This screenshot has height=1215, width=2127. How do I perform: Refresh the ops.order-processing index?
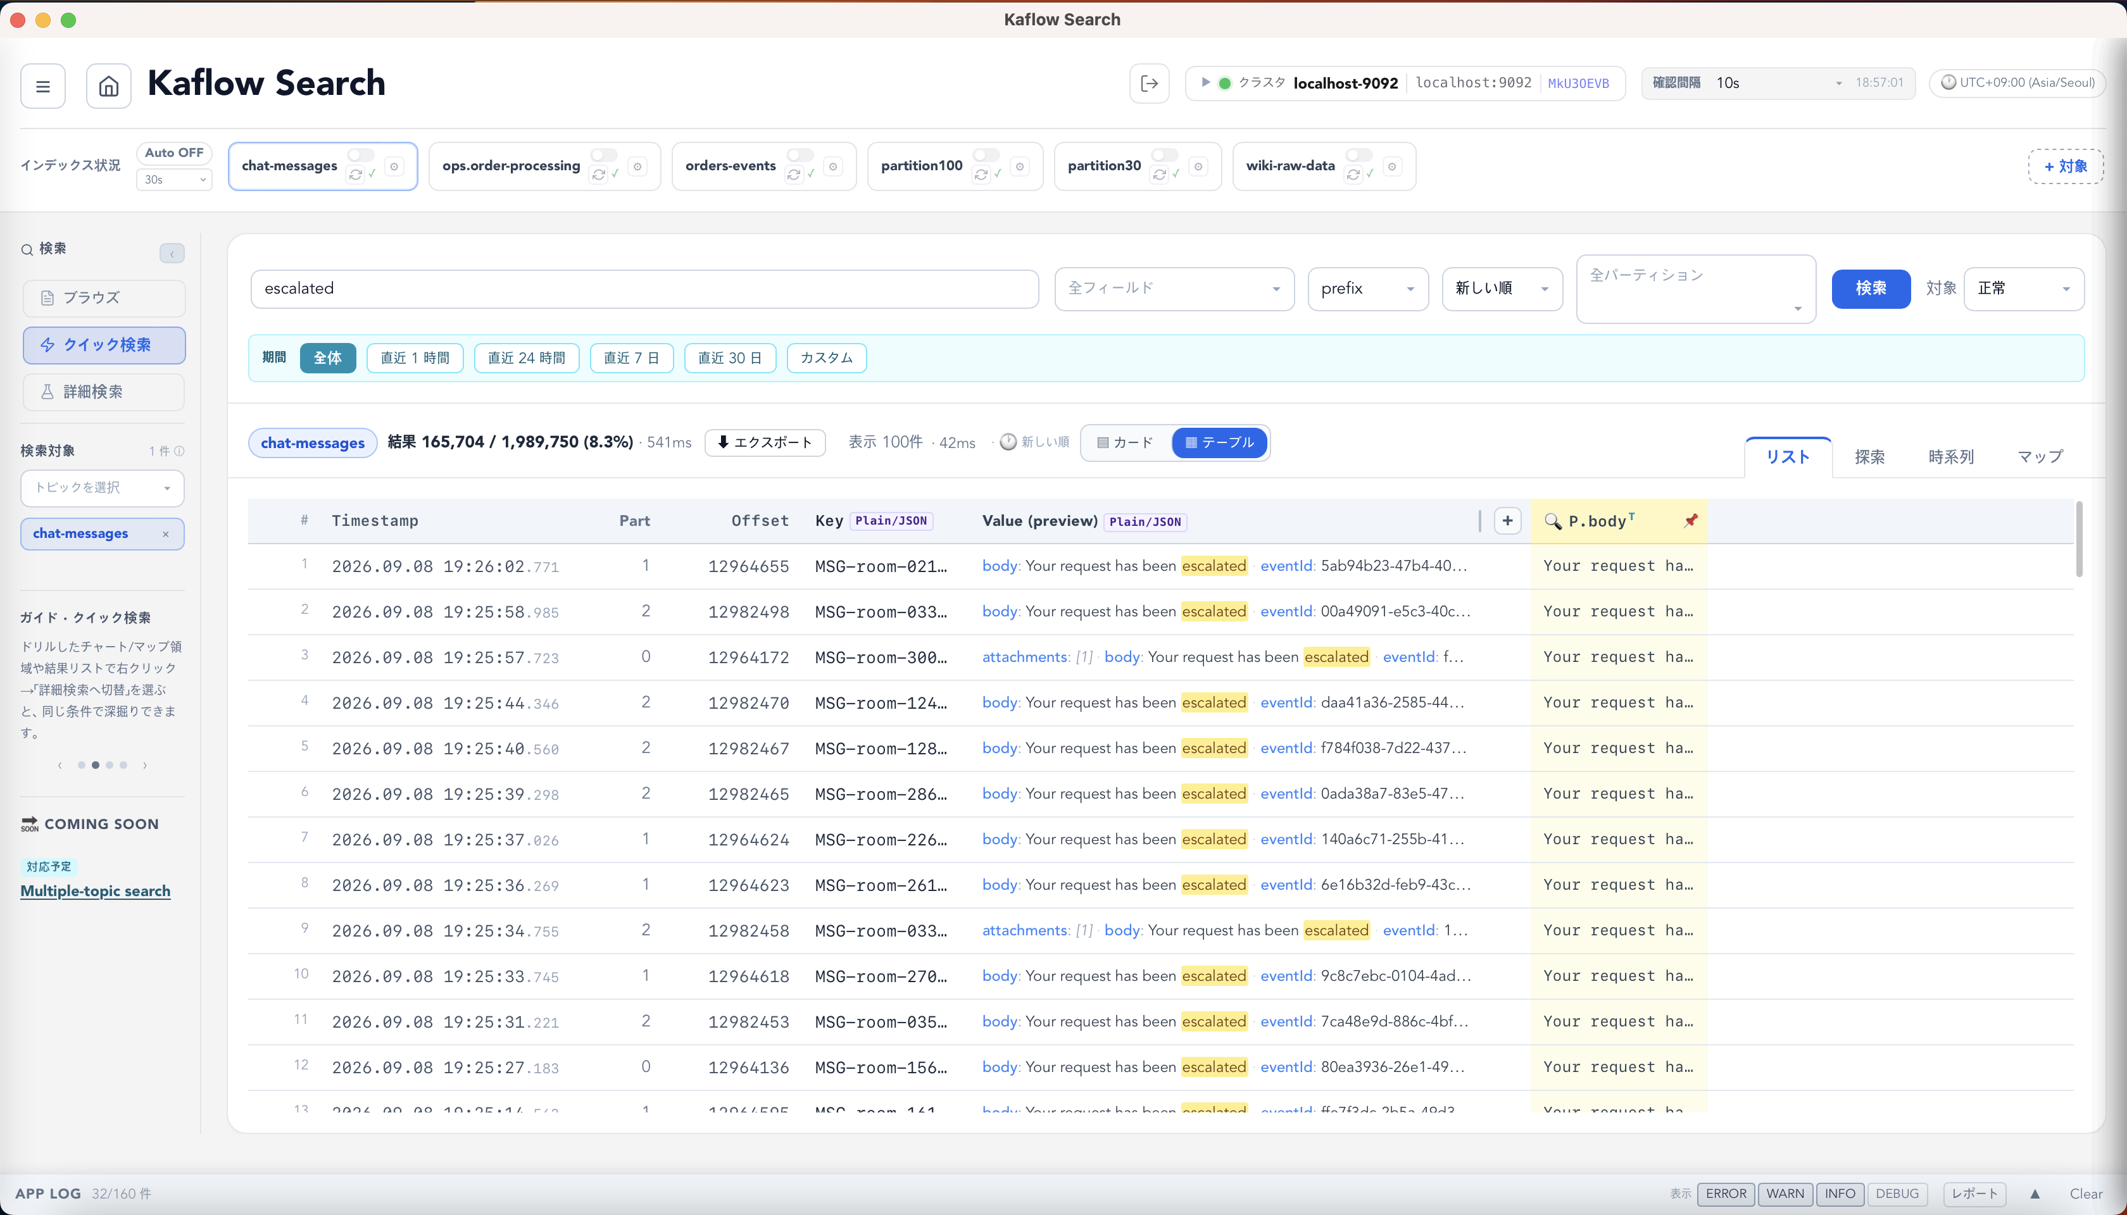pyautogui.click(x=598, y=175)
